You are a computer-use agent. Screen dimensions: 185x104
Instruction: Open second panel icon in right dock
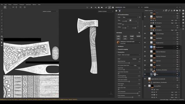183,14
